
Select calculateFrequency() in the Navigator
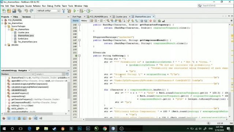[x=20, y=93]
